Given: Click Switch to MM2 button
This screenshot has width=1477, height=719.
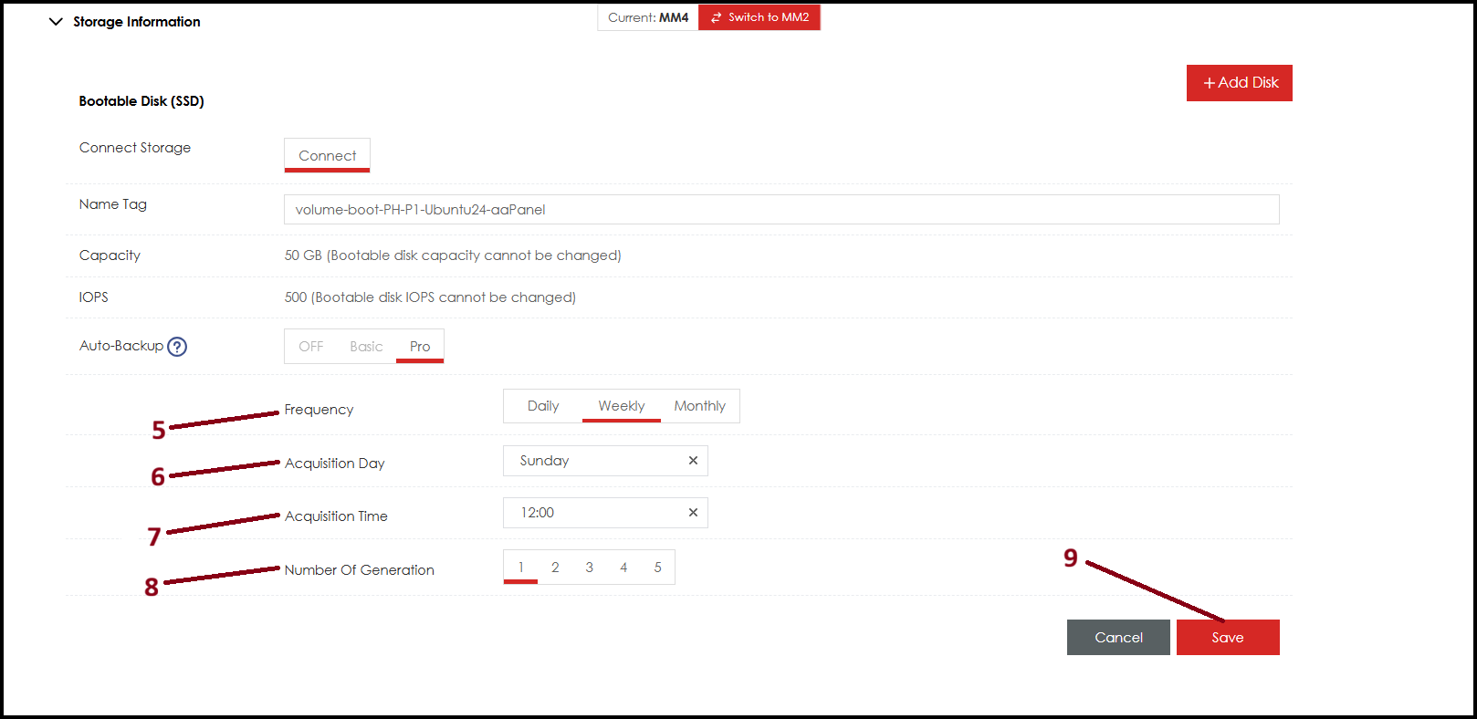Looking at the screenshot, I should point(759,17).
